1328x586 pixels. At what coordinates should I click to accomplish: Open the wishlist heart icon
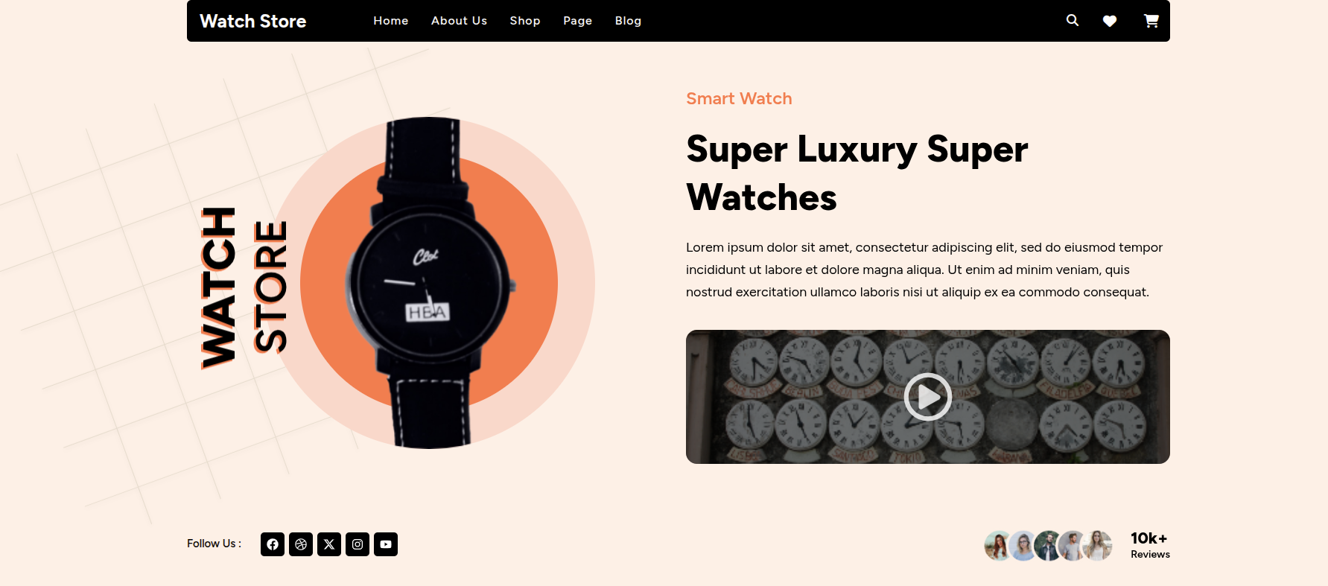[x=1110, y=21]
